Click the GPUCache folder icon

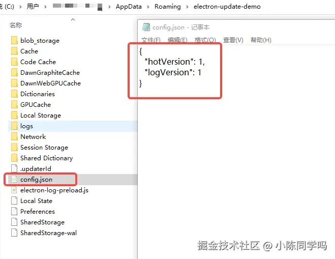(14, 104)
